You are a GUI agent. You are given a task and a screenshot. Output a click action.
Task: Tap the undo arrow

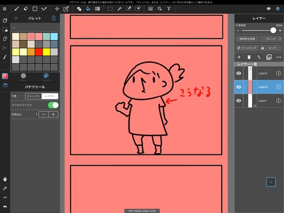click(x=5, y=206)
